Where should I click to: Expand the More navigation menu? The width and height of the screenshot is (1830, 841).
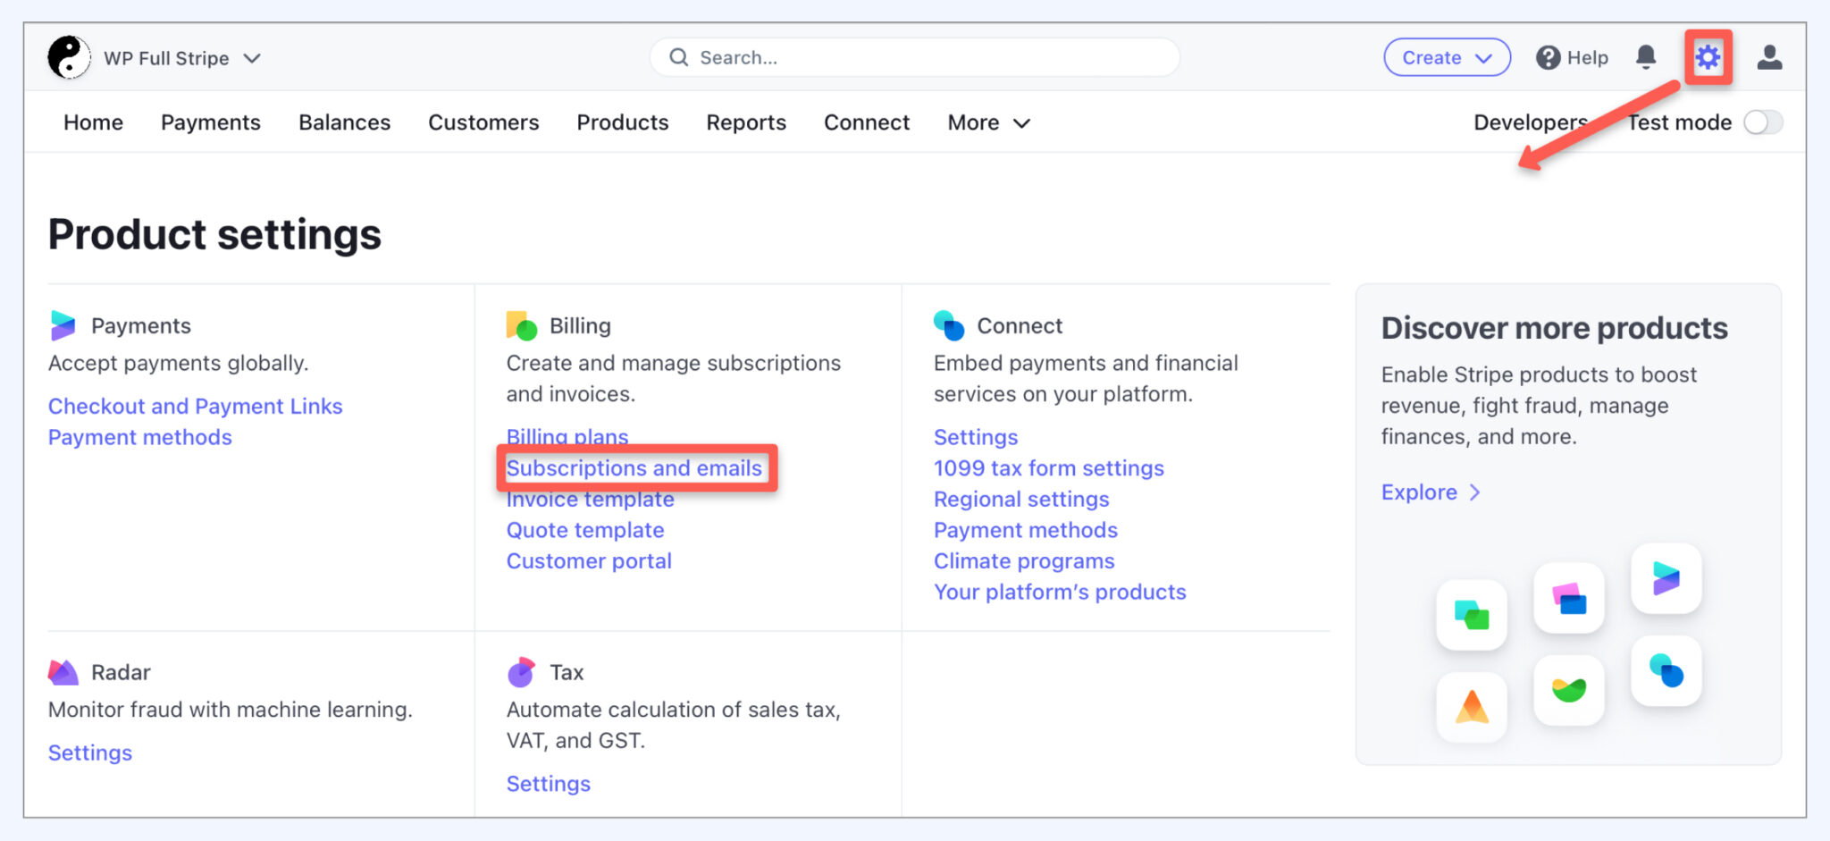point(988,122)
